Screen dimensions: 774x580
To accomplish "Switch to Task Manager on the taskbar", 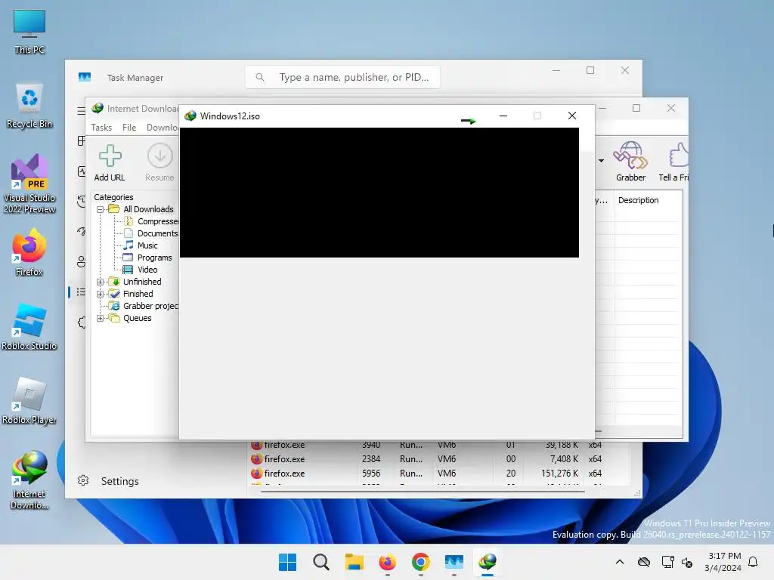I will point(454,562).
